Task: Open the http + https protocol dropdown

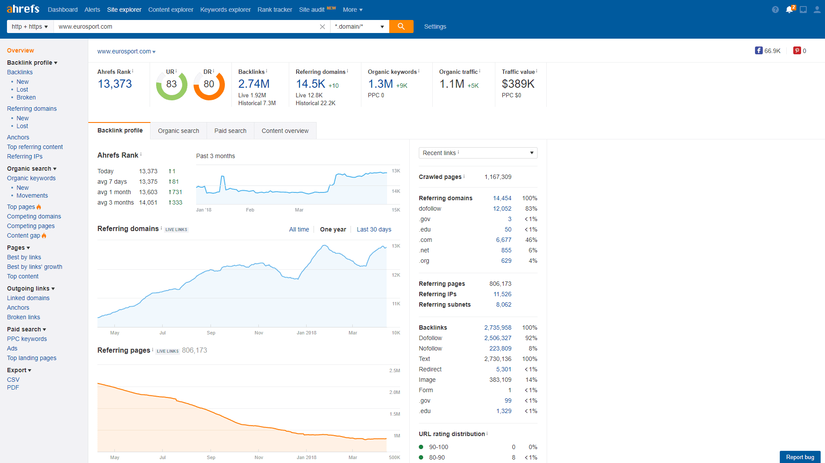Action: click(29, 26)
